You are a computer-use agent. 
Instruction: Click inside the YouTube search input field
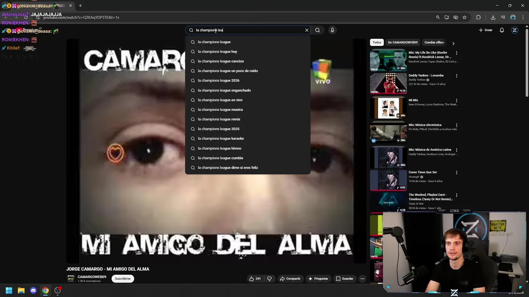pos(248,30)
